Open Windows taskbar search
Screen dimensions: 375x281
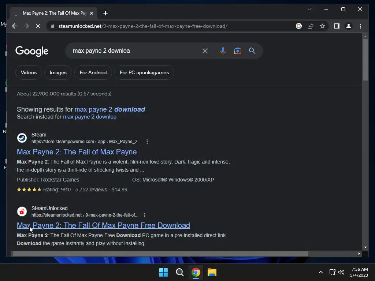point(179,272)
